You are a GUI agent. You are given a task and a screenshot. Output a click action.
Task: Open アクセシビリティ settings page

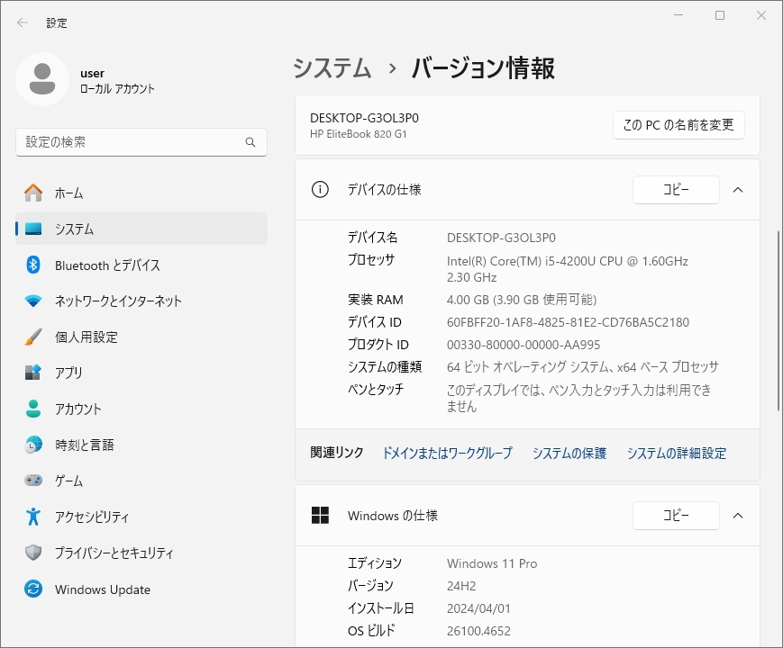coord(141,517)
